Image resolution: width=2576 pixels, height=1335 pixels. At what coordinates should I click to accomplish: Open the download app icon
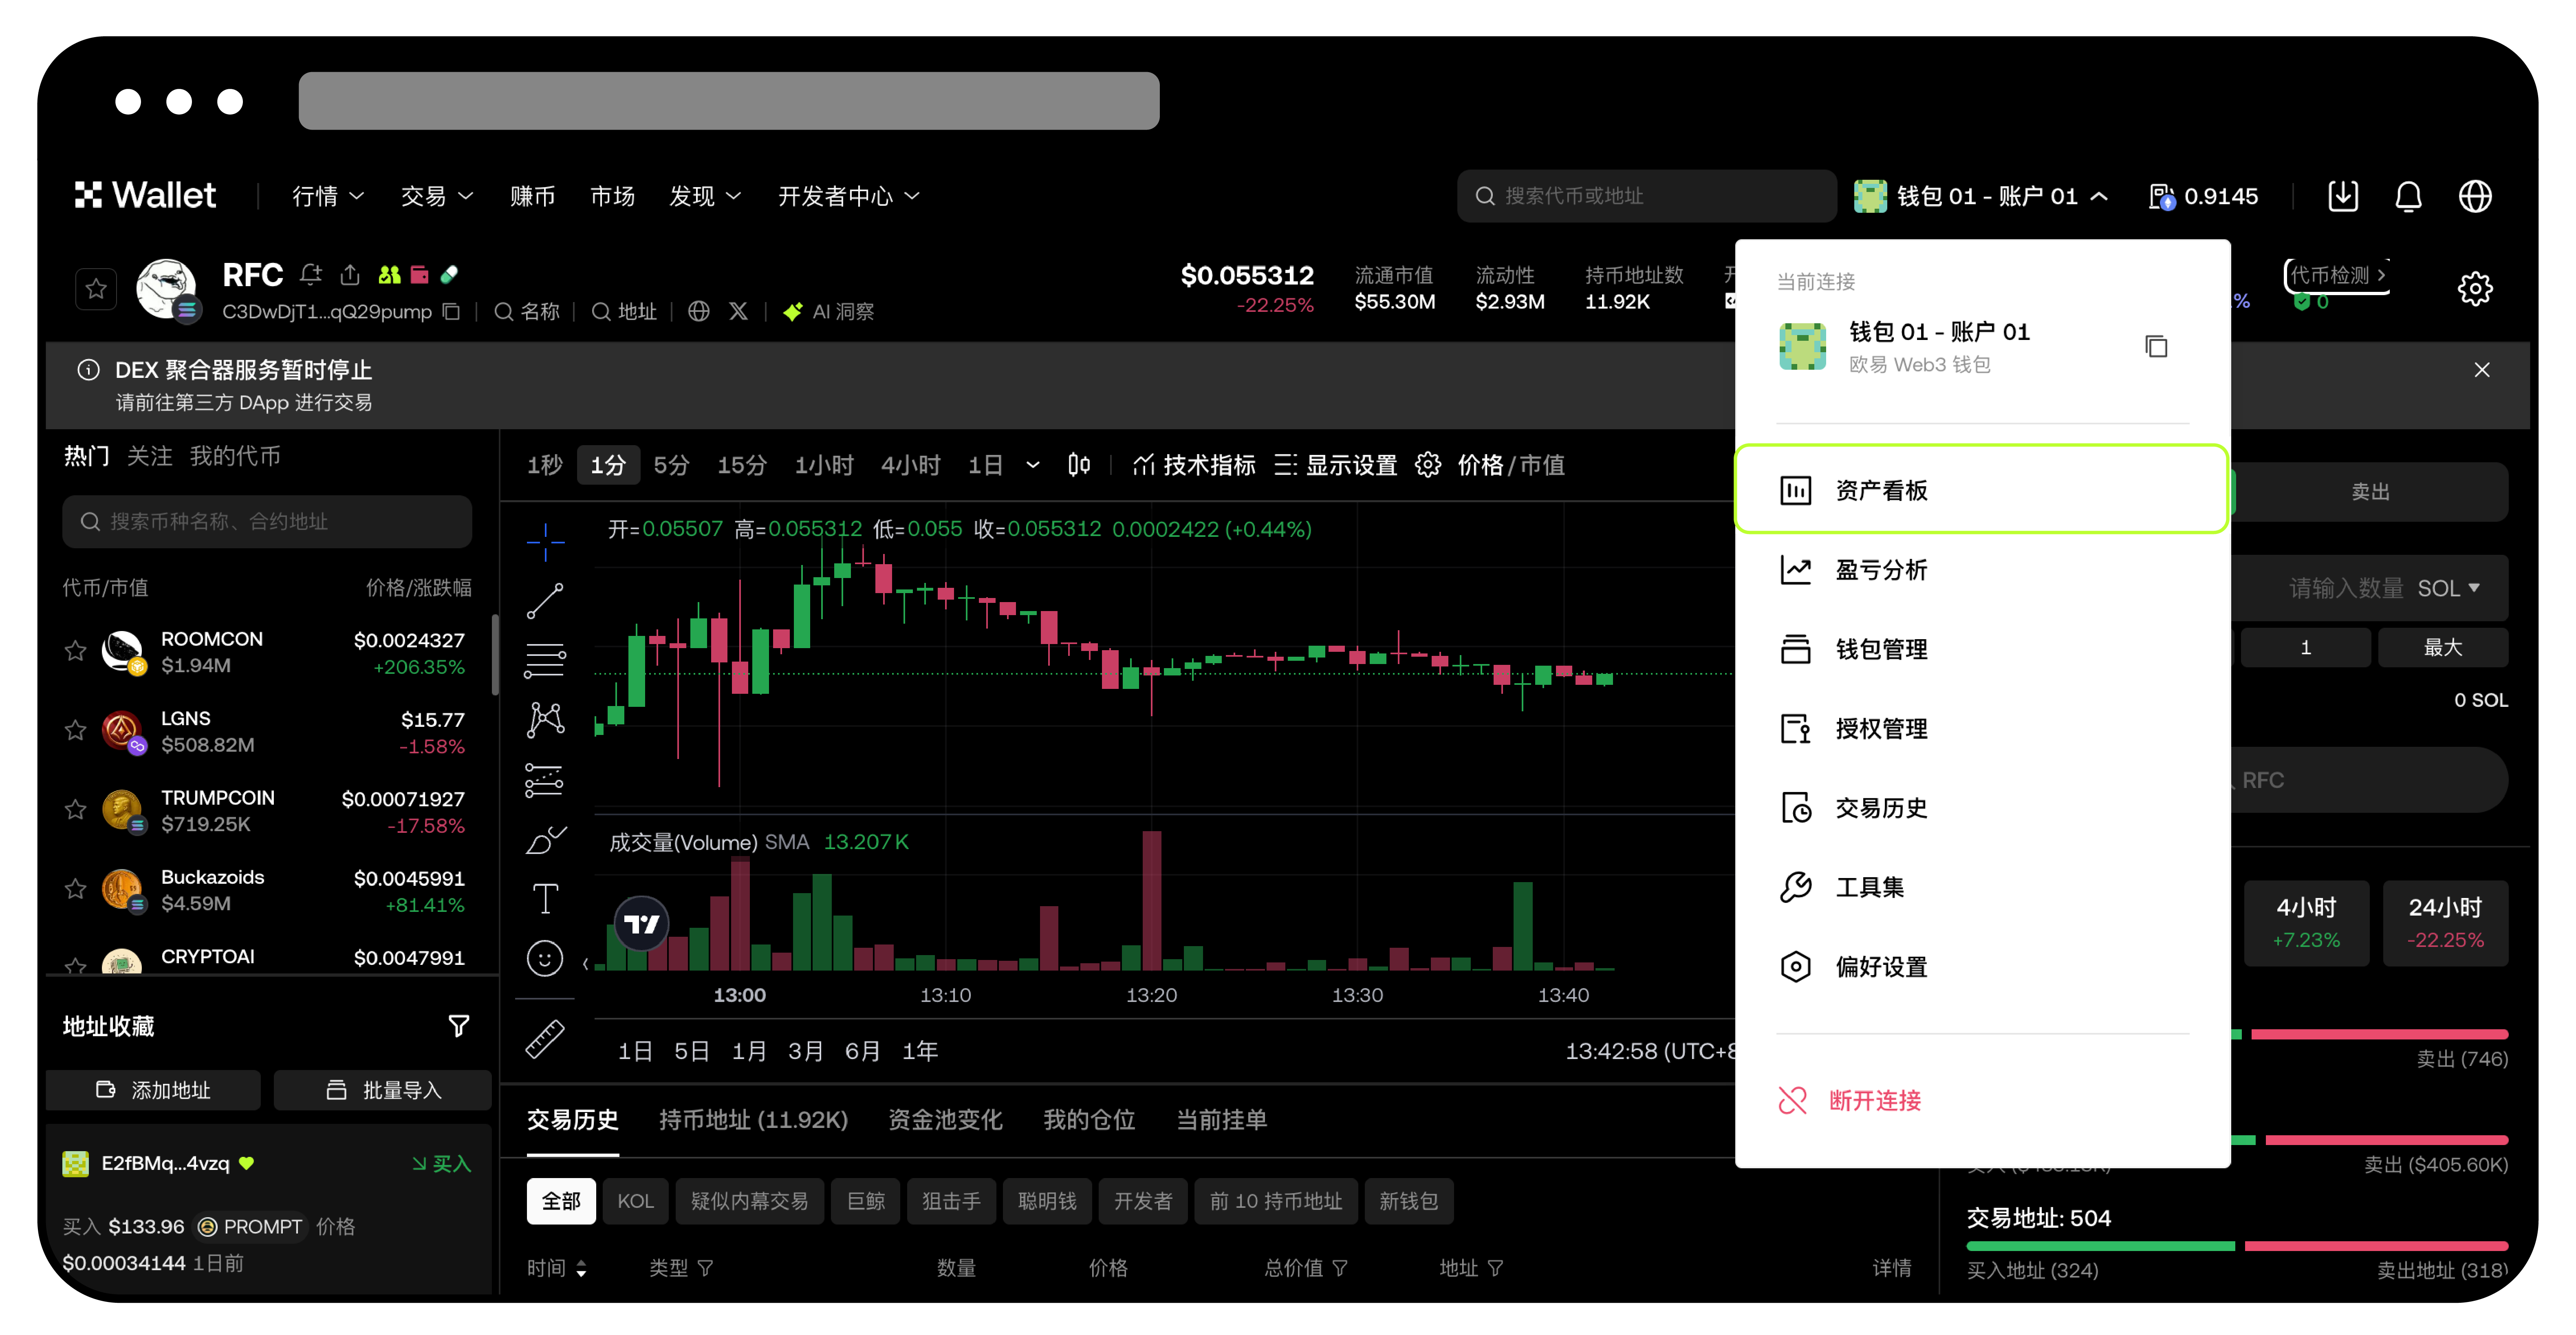click(x=2342, y=196)
